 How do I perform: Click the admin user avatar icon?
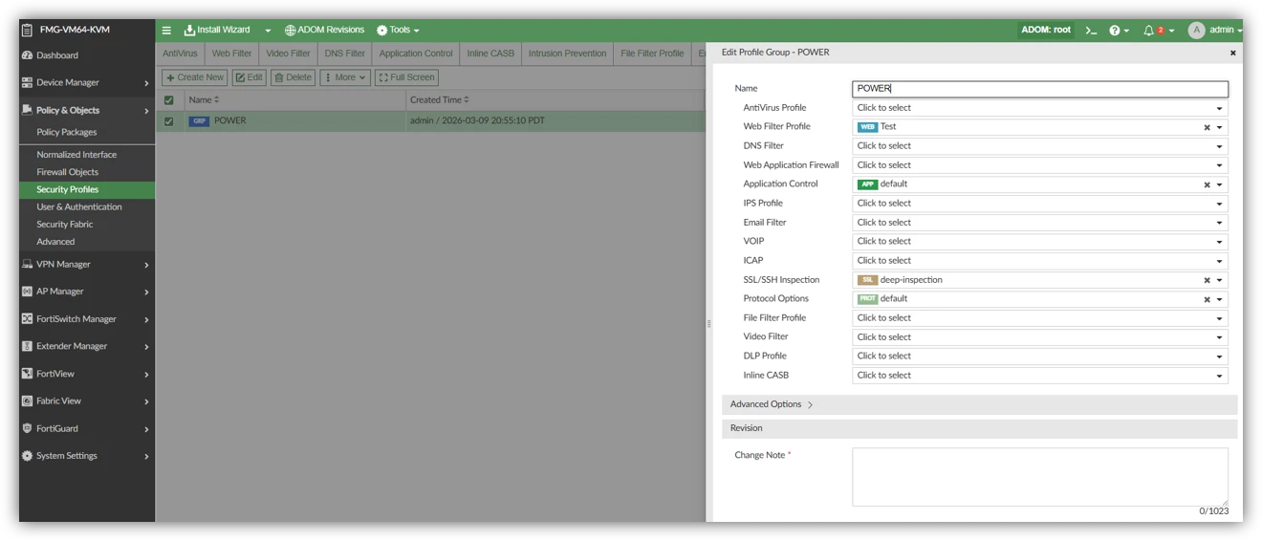tap(1196, 31)
